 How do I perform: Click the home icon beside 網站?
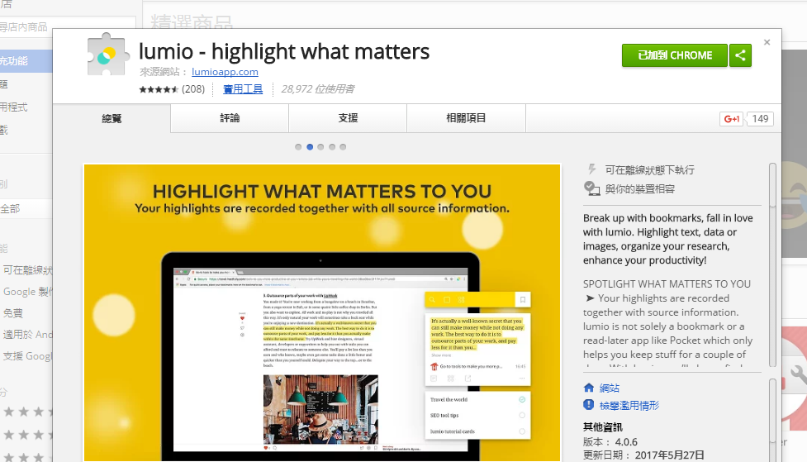click(x=589, y=388)
